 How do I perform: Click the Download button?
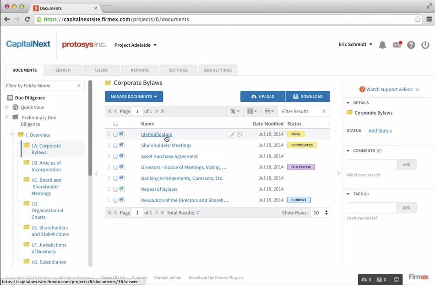point(308,97)
